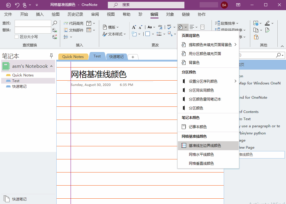Screen dimensions: 286x204
Task: Click the back arrow in title bar
Action: tap(8, 5)
